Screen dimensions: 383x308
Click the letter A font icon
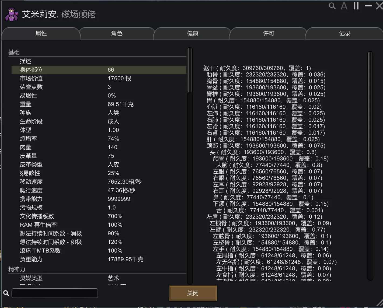point(344,6)
